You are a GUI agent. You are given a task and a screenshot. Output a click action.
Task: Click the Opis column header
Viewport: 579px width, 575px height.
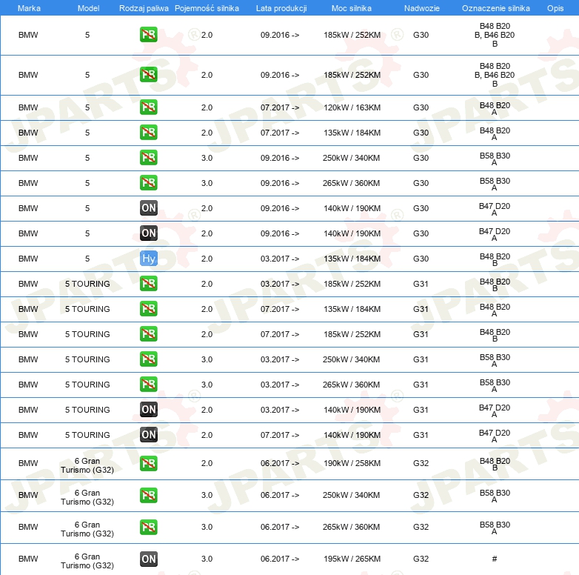555,7
